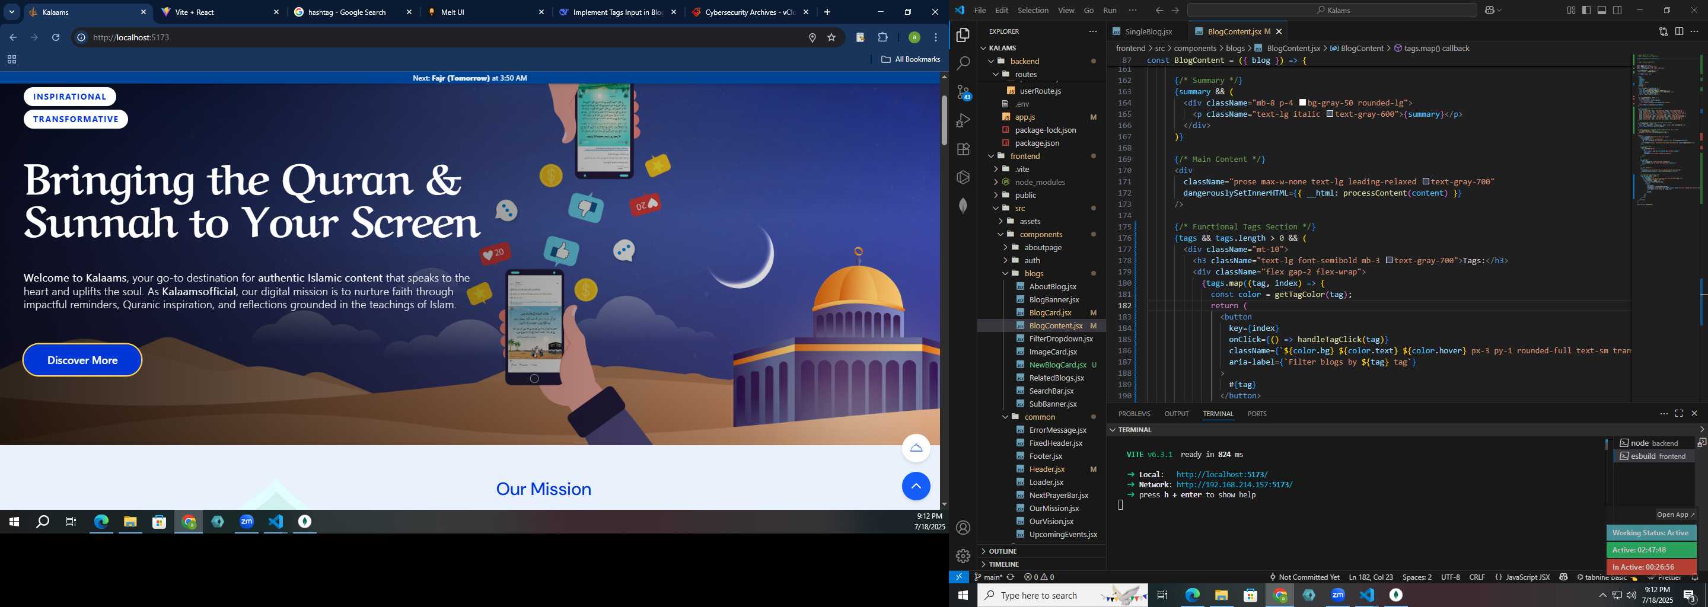
Task: Click the INSPIRATIONAL tag button
Action: (69, 97)
